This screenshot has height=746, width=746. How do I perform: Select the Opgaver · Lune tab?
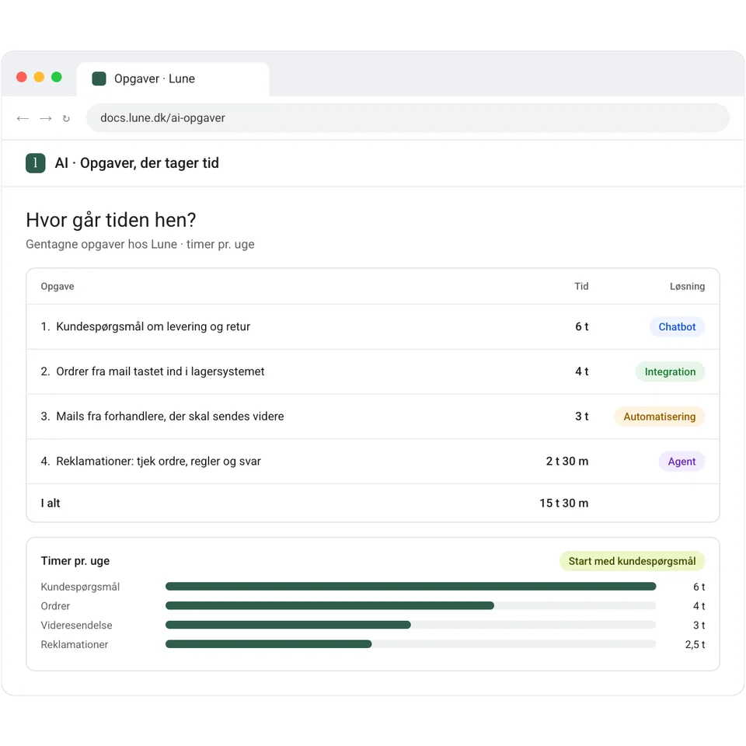(173, 79)
